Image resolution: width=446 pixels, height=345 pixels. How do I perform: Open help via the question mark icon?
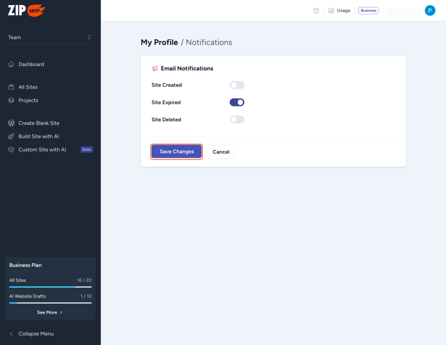pyautogui.click(x=316, y=10)
